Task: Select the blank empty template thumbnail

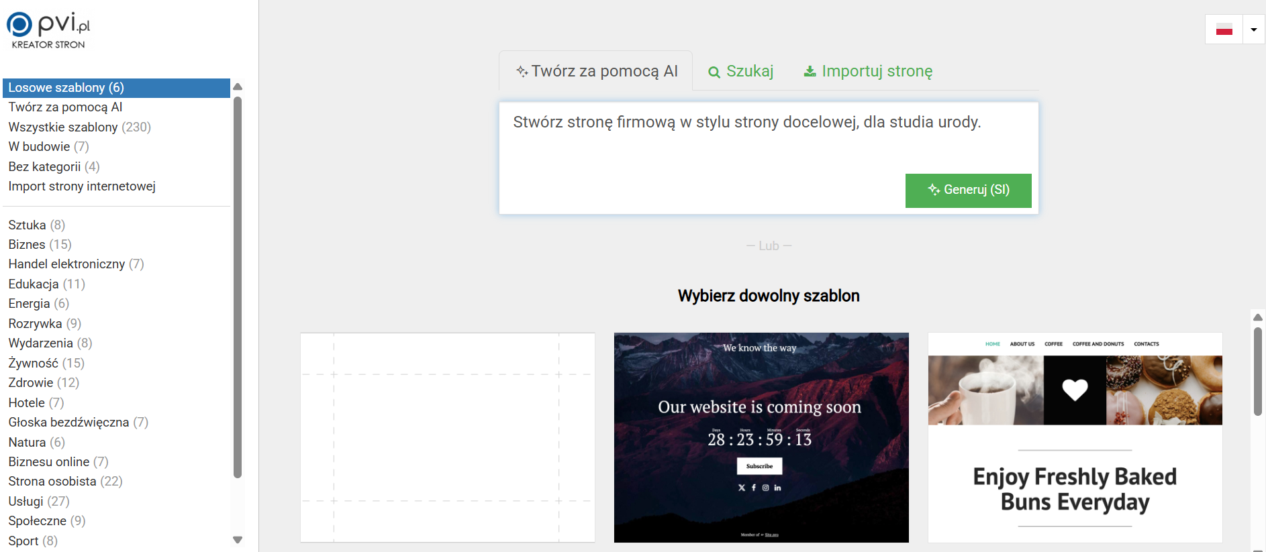Action: [447, 437]
